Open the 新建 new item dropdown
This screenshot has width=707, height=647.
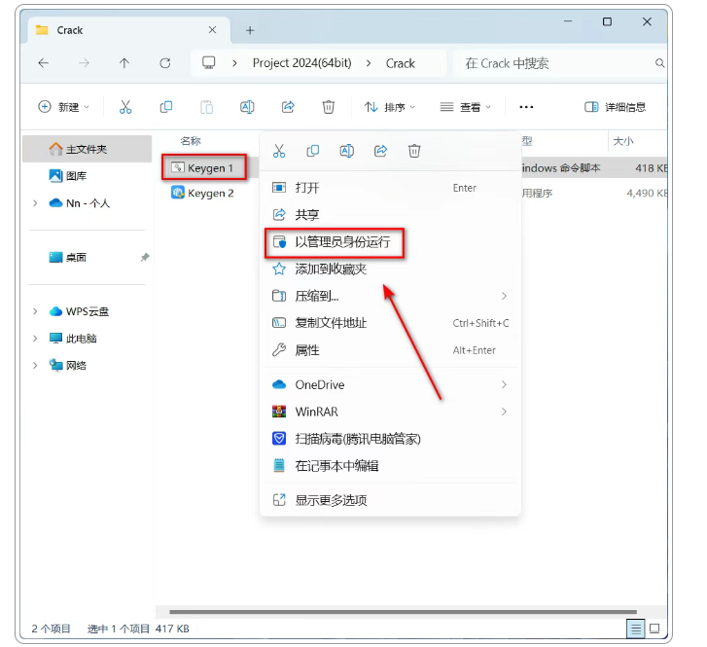63,107
